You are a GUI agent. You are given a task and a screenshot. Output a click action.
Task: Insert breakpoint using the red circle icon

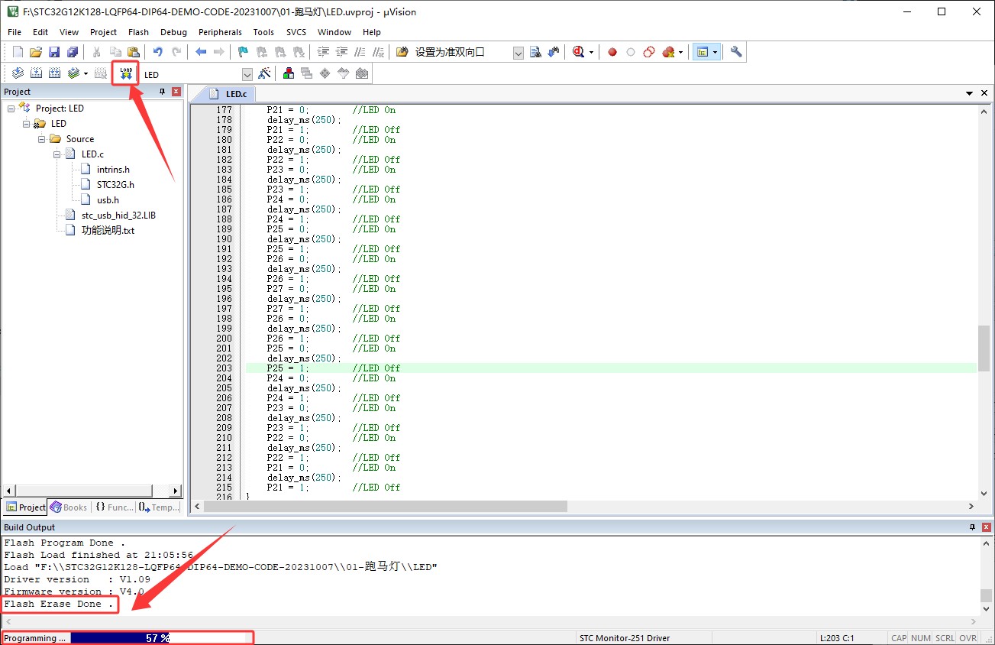click(x=612, y=52)
